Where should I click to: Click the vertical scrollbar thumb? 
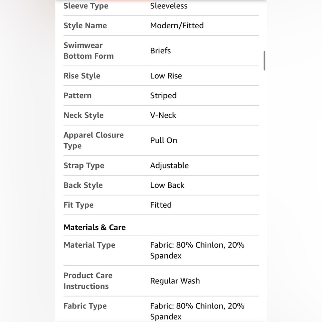tap(264, 61)
